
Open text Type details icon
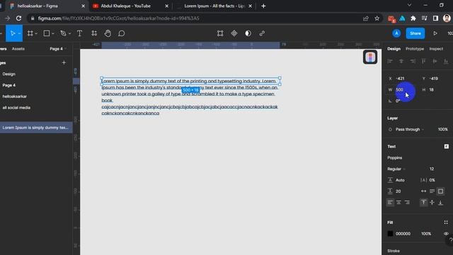click(447, 147)
